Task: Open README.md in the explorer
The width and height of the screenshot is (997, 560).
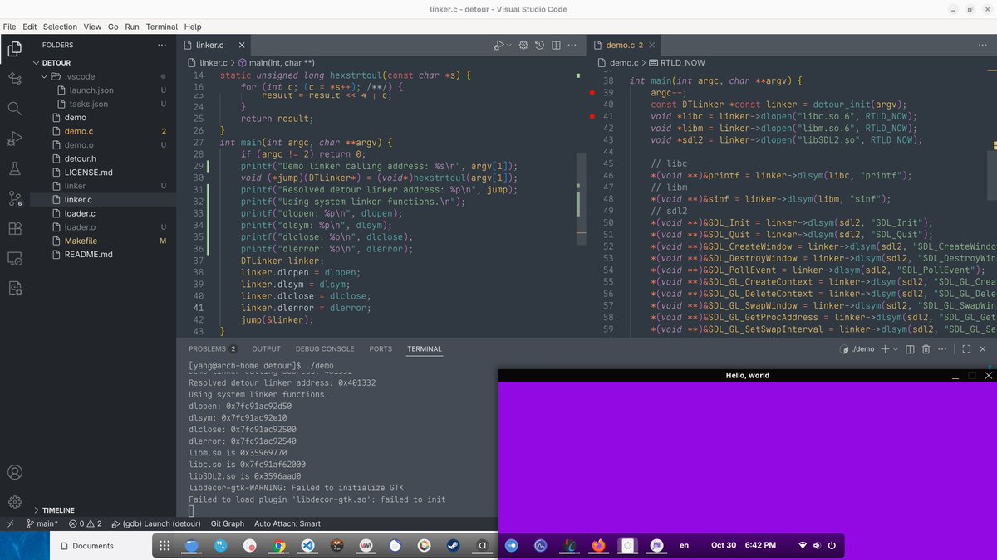Action: click(x=88, y=254)
